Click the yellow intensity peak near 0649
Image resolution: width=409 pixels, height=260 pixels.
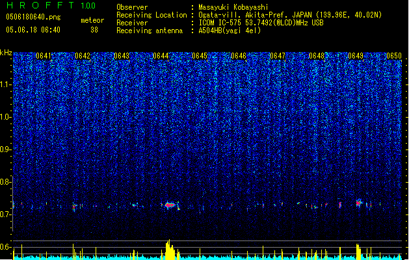pyautogui.click(x=358, y=252)
